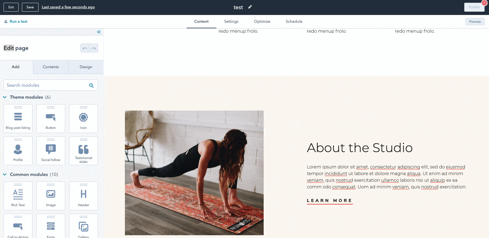This screenshot has width=489, height=238.
Task: Click the Preview button
Action: 475,22
